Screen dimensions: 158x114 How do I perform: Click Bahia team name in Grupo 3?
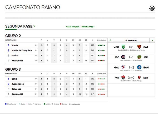pos(14,79)
